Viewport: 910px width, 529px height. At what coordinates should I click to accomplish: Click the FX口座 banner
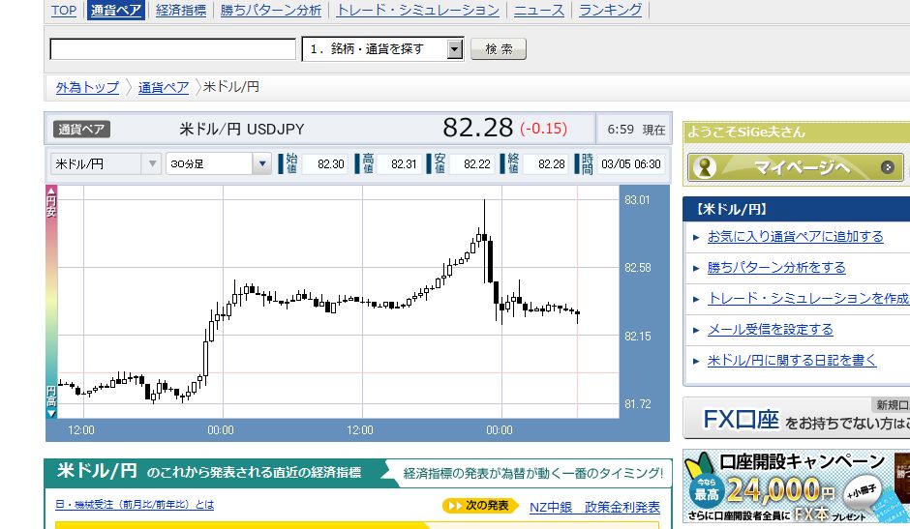(x=796, y=418)
